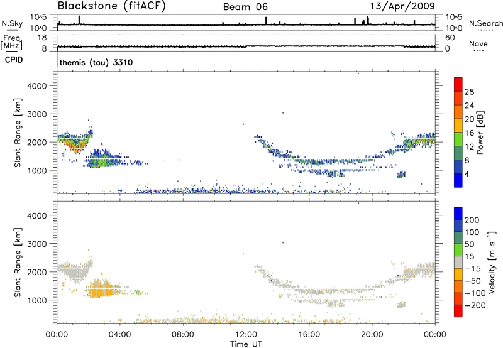Select the -50 value on velocity colorbar
Viewport: 503px width, 348px height.
tap(473, 281)
